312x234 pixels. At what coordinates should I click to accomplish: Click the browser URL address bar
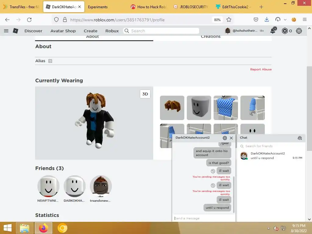click(139, 20)
